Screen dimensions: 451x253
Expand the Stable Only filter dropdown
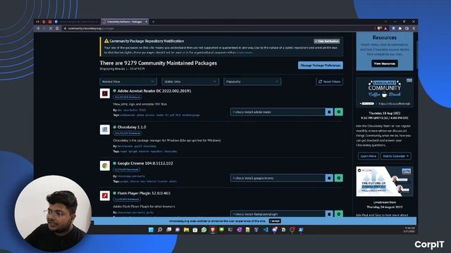coord(190,82)
